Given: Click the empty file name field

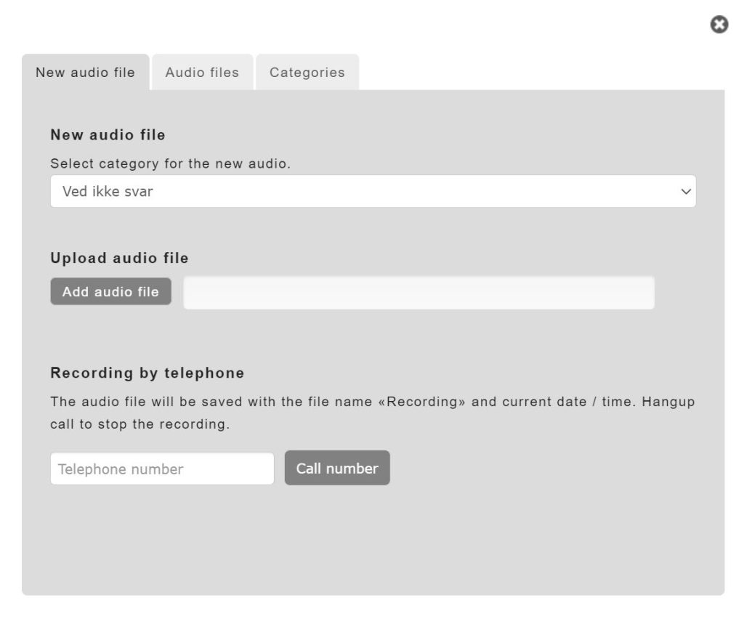Looking at the screenshot, I should tap(418, 291).
